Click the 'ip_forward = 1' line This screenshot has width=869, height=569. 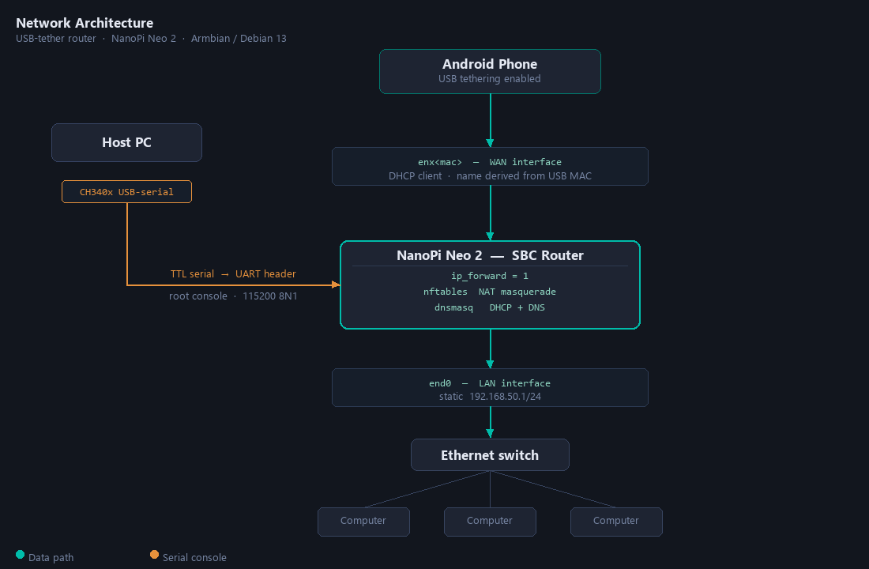tap(490, 276)
